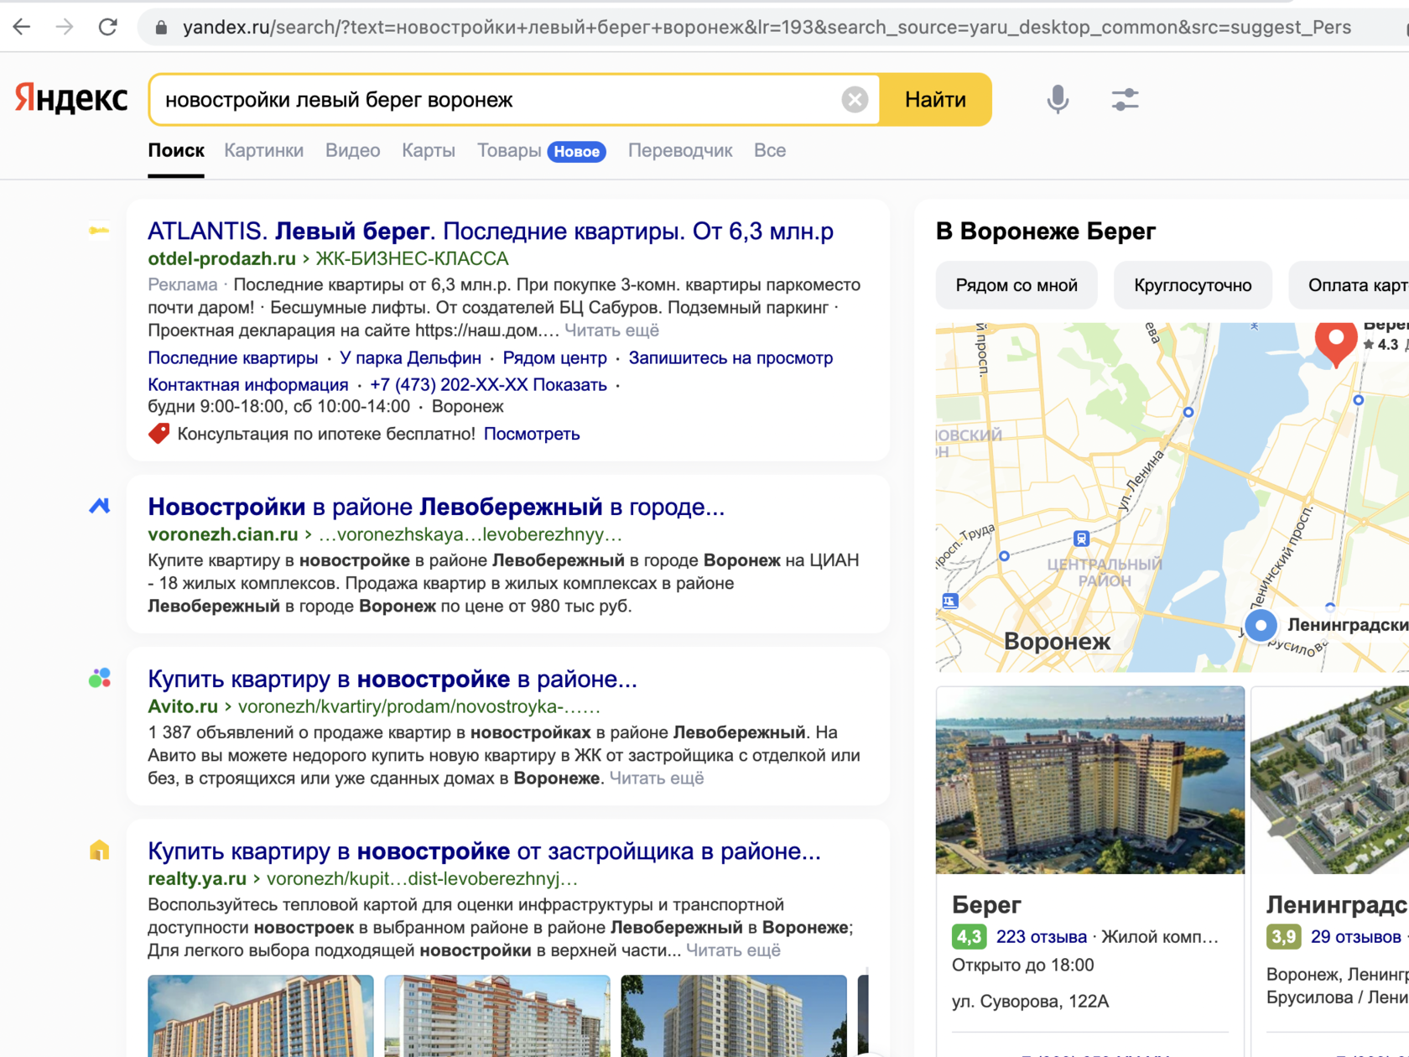Open ATLANTIS Левый берег ad title
This screenshot has height=1057, width=1409.
point(491,232)
